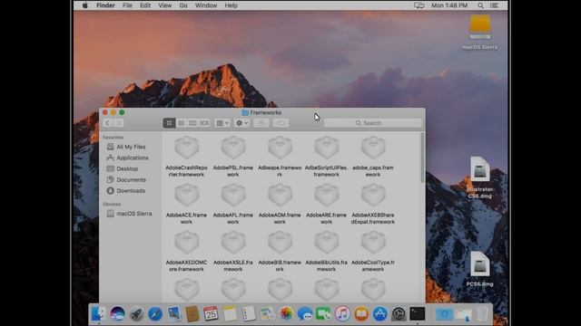
Task: Open Messages from the Dock
Action: coord(305,314)
